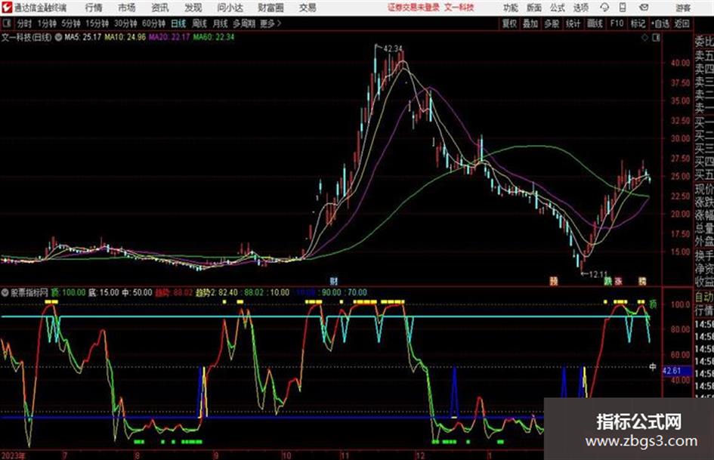Click MA20: 22.17 value label
Viewport: 714px width, 460px height.
pyautogui.click(x=169, y=37)
